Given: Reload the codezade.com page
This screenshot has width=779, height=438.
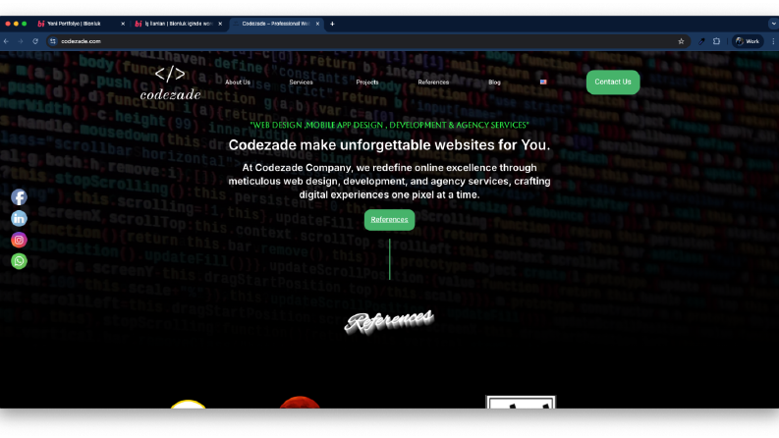Looking at the screenshot, I should (x=35, y=41).
